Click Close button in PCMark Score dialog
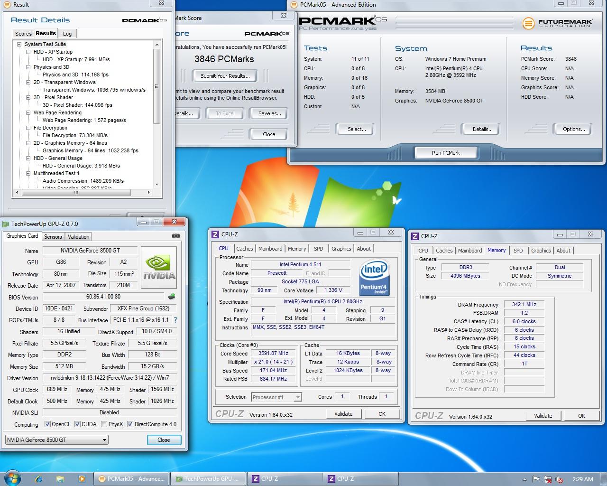The width and height of the screenshot is (607, 486). tap(269, 134)
